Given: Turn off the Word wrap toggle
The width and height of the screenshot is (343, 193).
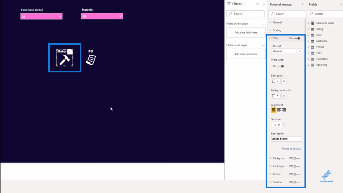Looking at the screenshot, I should 281,66.
